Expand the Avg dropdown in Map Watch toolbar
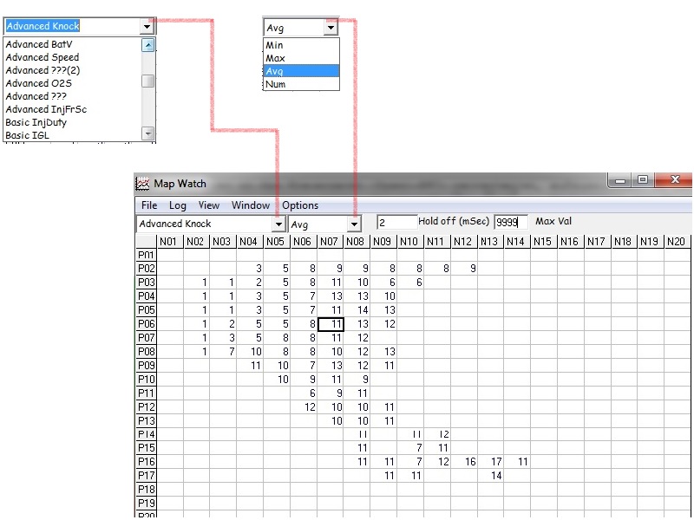The image size is (694, 520). [x=354, y=224]
